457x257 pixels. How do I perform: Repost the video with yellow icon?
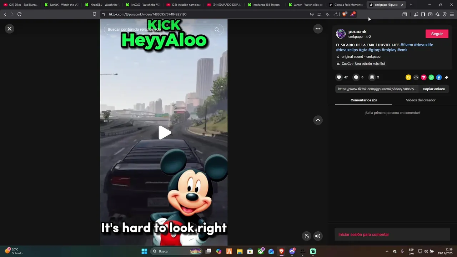pyautogui.click(x=408, y=77)
